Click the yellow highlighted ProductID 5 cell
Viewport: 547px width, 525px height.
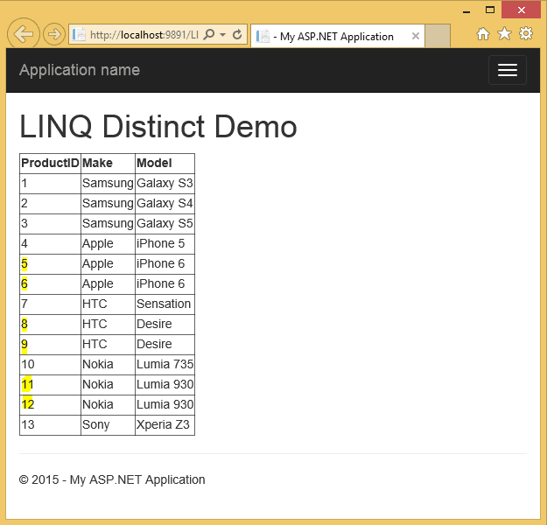coord(25,263)
